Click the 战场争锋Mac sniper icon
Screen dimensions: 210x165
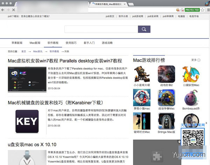(167, 98)
